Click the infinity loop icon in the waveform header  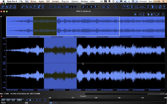coord(140,14)
